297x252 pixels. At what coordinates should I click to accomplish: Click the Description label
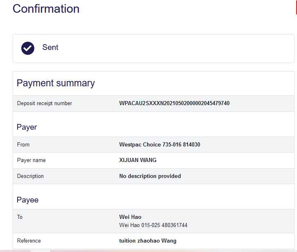point(30,176)
